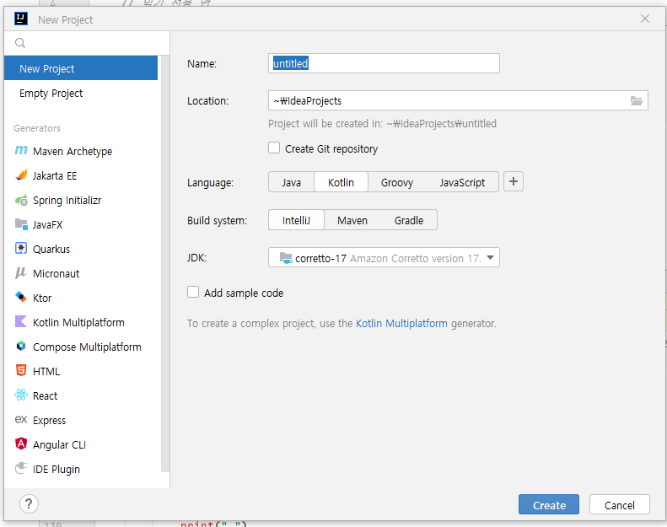Screen dimensions: 667x527
Task: Open the JDK corretto-17 dropdown
Action: (x=384, y=258)
